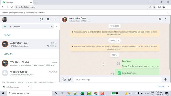Image resolution: width=171 pixels, height=96 pixels.
Task: Switch to Chrome in taskbar
Action: [96, 93]
